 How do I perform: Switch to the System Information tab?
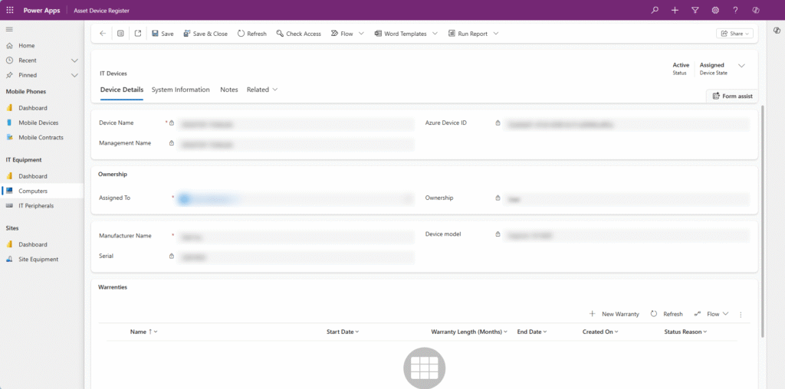[x=180, y=90]
